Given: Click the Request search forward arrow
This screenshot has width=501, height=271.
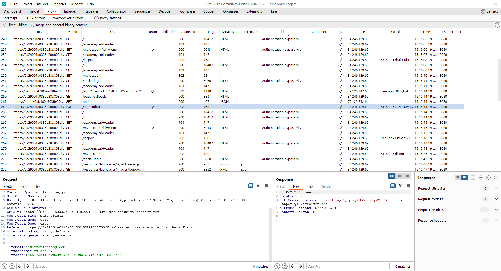Looking at the screenshot, I should [x=28, y=266].
